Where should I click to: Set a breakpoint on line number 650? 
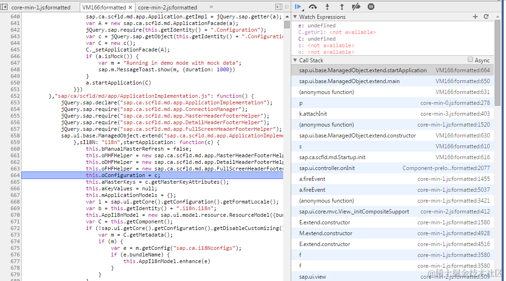15,83
